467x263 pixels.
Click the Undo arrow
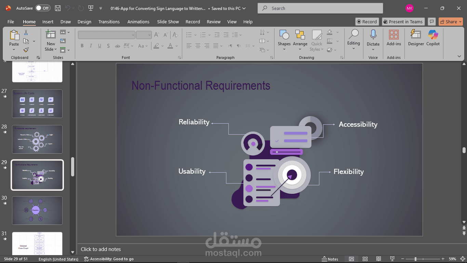pyautogui.click(x=67, y=8)
